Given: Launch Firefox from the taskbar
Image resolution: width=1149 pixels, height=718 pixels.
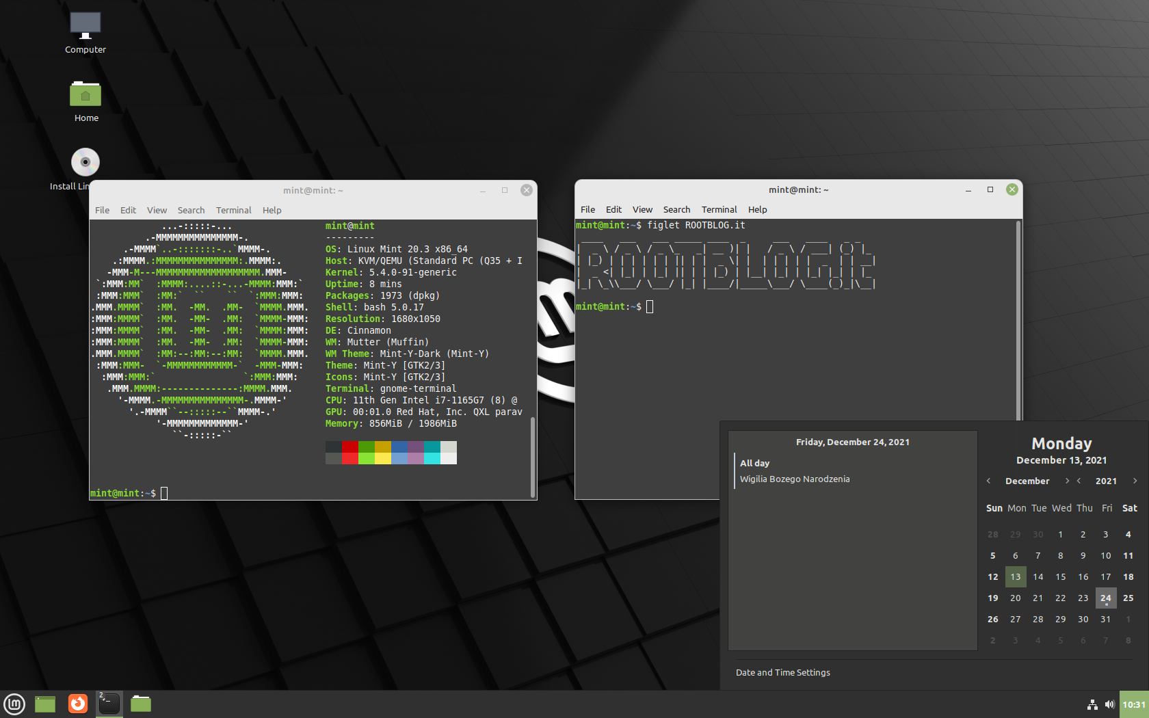Looking at the screenshot, I should 77,704.
